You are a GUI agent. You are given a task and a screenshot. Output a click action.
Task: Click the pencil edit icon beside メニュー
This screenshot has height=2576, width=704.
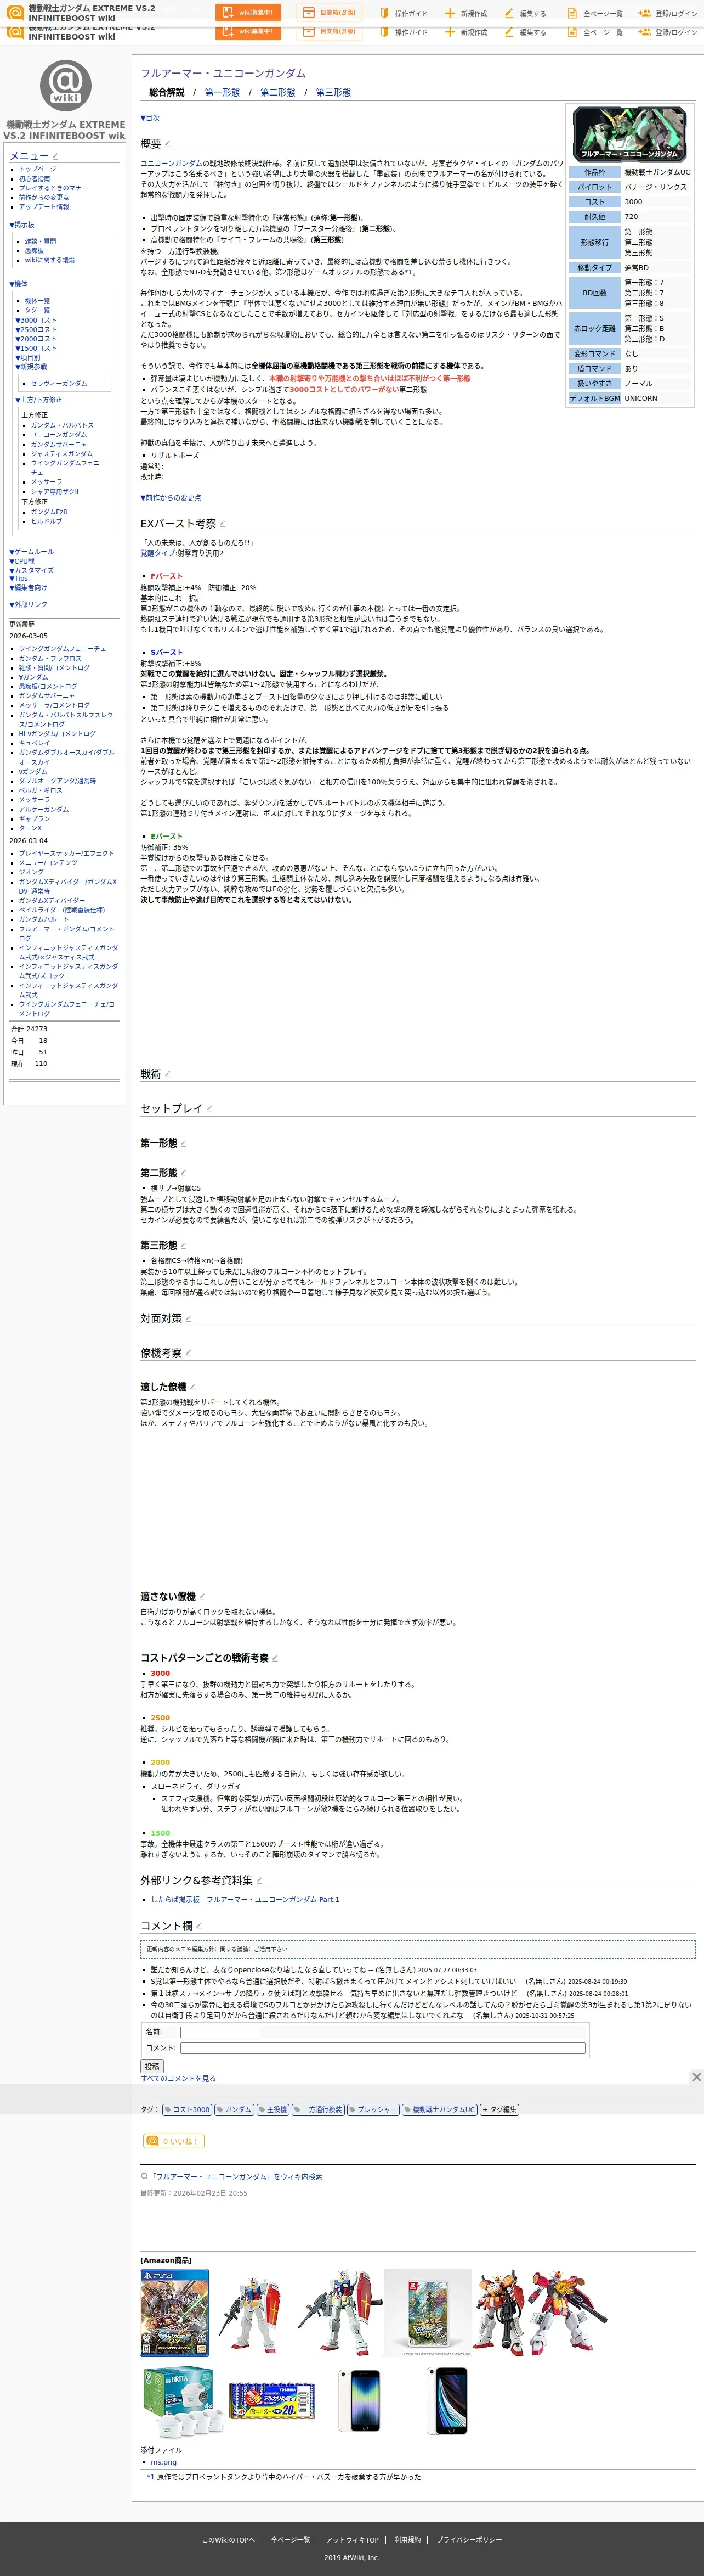tap(56, 156)
